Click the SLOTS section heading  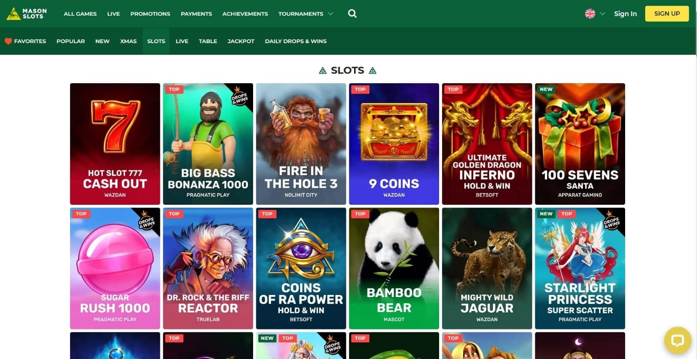348,70
